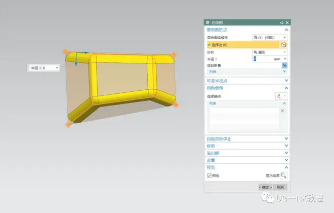Open the G1 (相切) continuity dropdown
The width and height of the screenshot is (334, 213).
click(269, 38)
